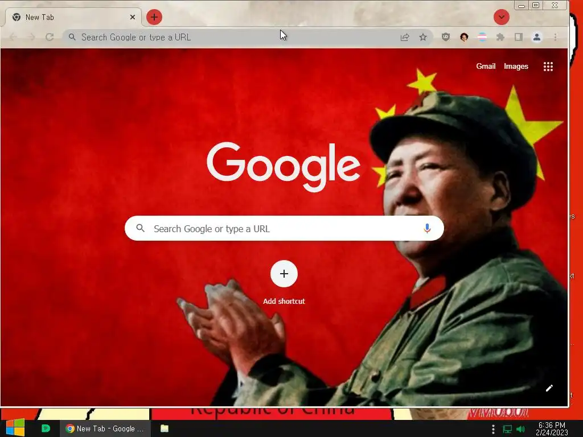This screenshot has width=583, height=437.
Task: Select the New Tab - Google taskbar button
Action: [105, 428]
